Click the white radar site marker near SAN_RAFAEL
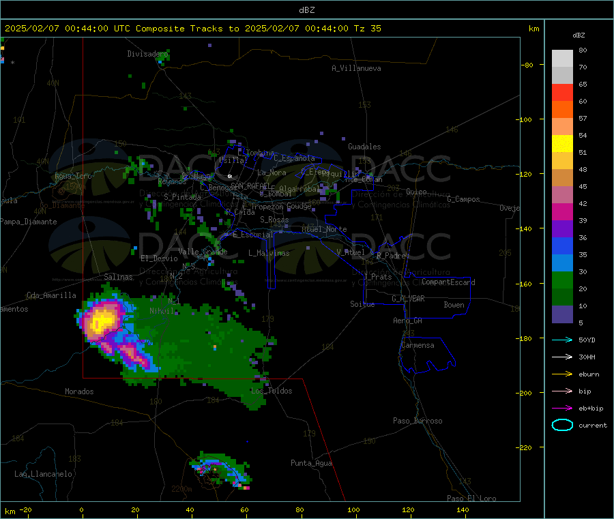The height and width of the screenshot is (519, 614). click(x=230, y=177)
